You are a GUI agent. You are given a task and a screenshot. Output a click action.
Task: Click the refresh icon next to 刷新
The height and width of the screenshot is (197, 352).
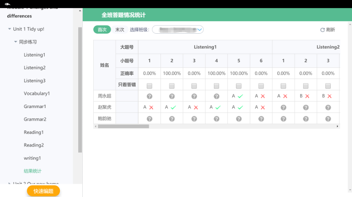[x=322, y=30]
